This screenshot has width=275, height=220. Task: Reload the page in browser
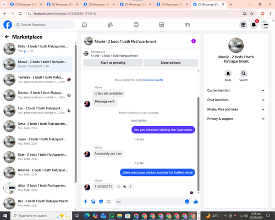[20, 14]
